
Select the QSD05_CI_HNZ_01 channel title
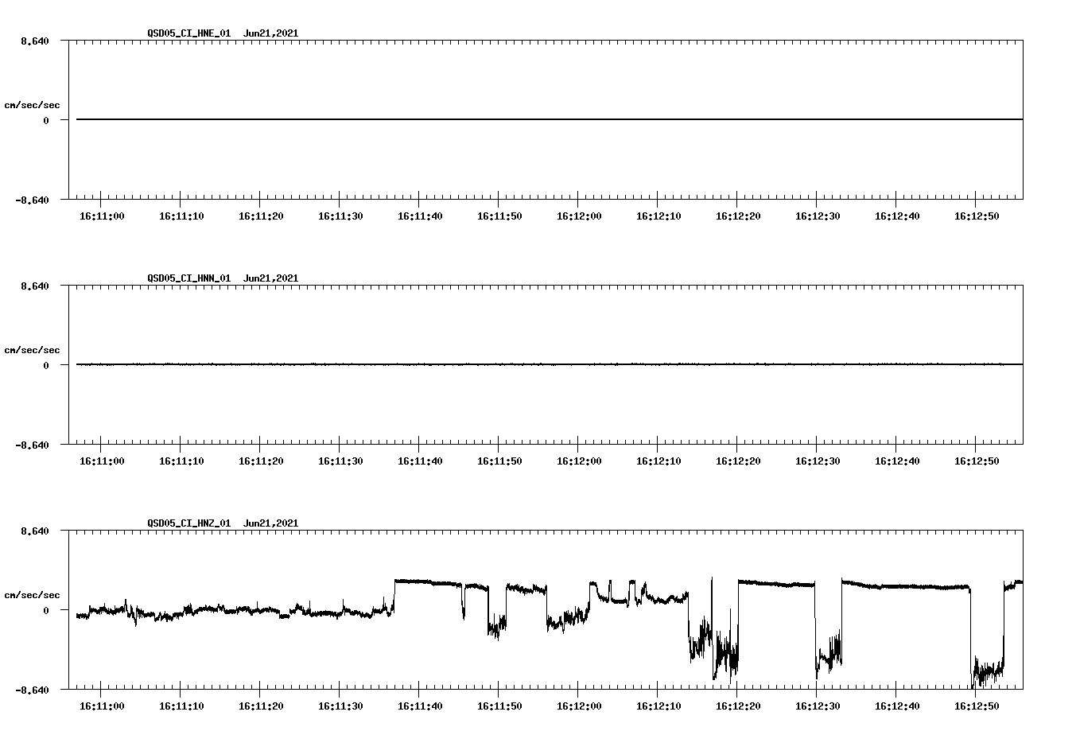click(188, 523)
